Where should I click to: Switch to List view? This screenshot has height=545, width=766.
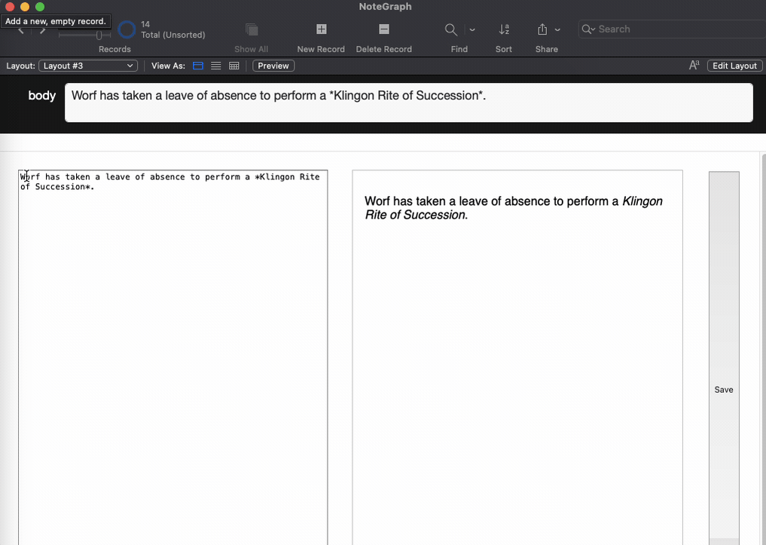(216, 66)
